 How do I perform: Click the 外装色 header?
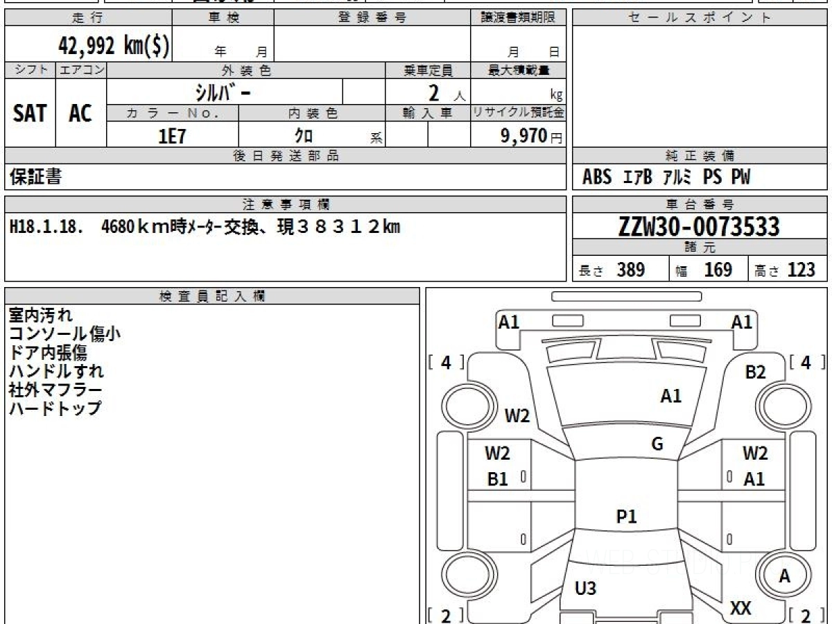[x=246, y=71]
